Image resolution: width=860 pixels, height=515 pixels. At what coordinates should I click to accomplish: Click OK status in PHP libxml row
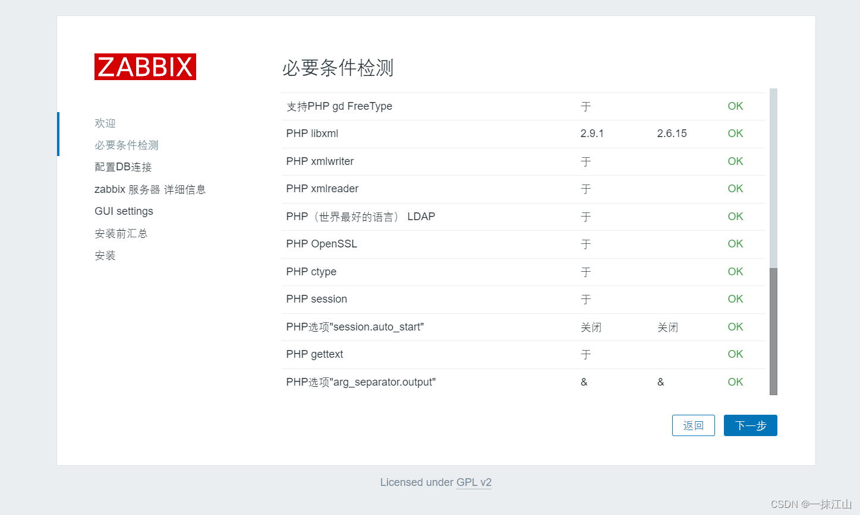(x=735, y=133)
